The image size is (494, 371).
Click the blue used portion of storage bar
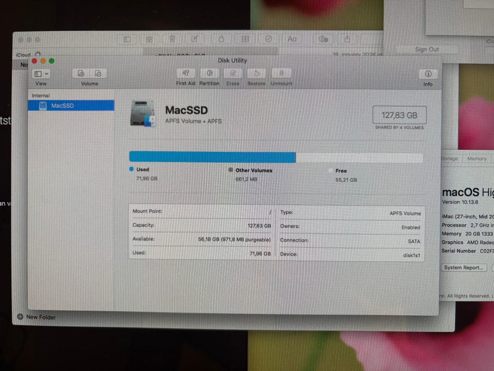213,157
